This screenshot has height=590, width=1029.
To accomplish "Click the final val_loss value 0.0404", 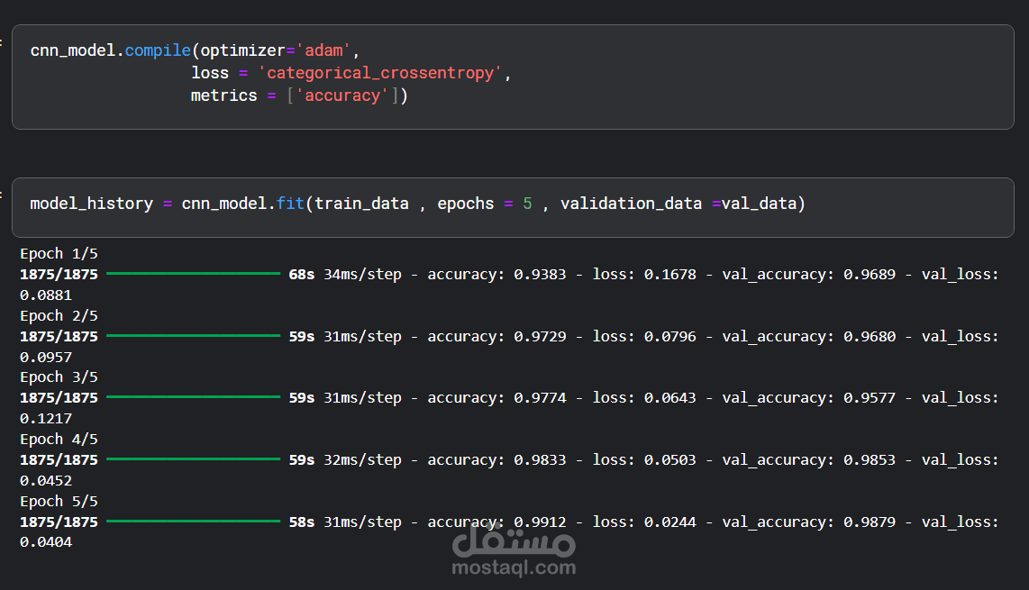I will point(46,542).
